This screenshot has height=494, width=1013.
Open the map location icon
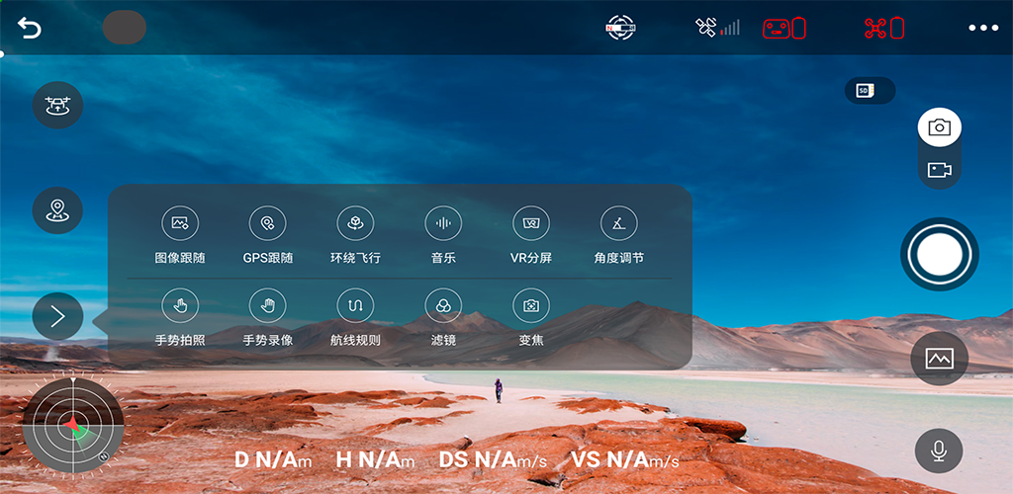(57, 210)
